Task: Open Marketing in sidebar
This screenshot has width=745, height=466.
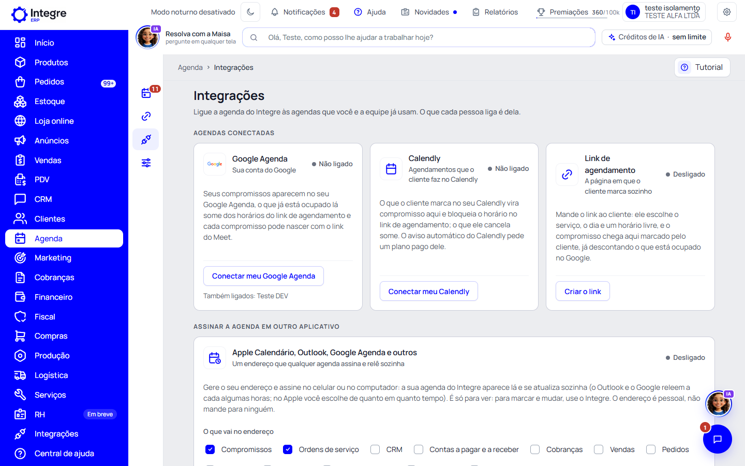Action: [x=64, y=258]
